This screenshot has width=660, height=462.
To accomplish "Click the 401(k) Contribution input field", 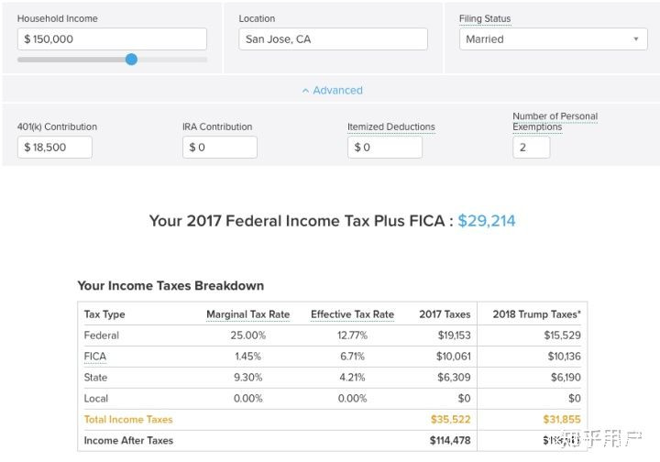I will (55, 148).
